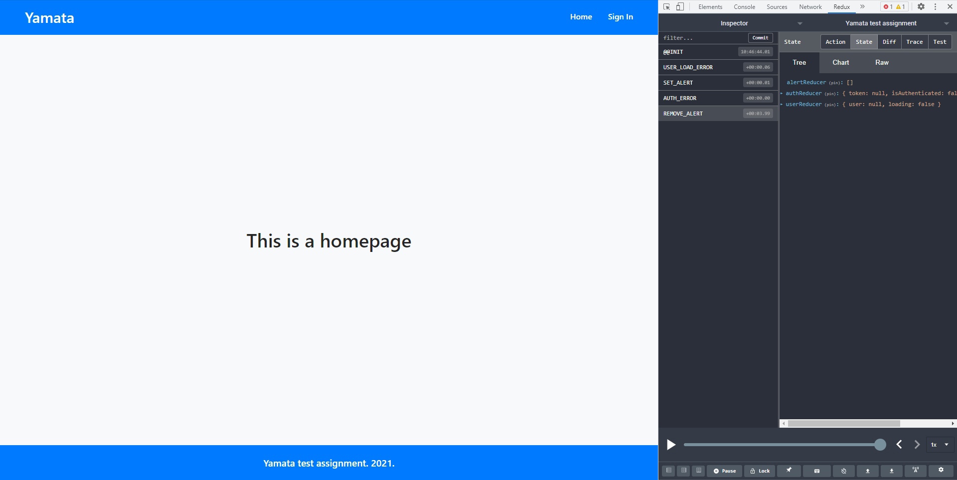Open the DevTools three-dot menu
This screenshot has width=957, height=480.
[x=935, y=7]
